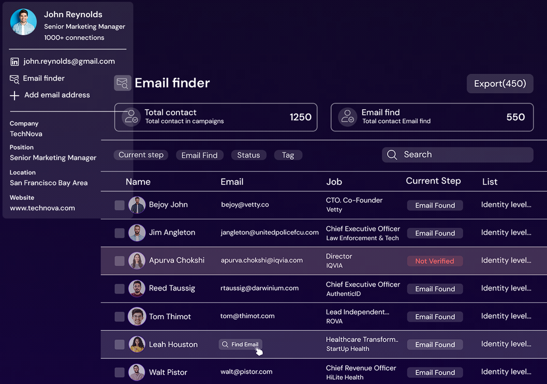Open the Tag filter
Image resolution: width=547 pixels, height=384 pixels.
(288, 155)
